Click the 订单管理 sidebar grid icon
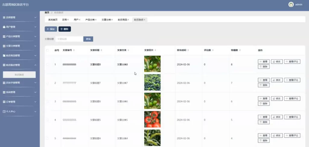Image resolution: width=309 pixels, height=147 pixels. pyautogui.click(x=4, y=102)
